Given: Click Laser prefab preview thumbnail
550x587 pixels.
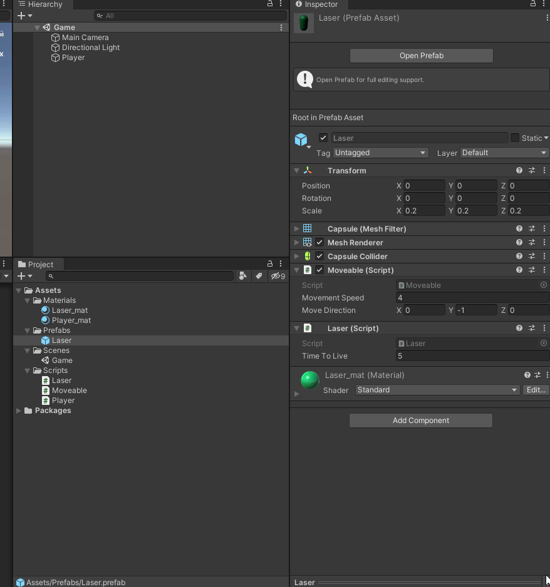Looking at the screenshot, I should 304,23.
